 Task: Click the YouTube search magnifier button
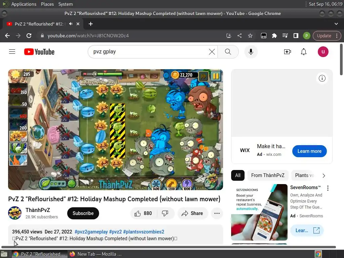tap(228, 52)
